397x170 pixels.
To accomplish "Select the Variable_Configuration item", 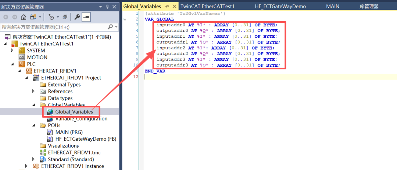I will [x=81, y=119].
